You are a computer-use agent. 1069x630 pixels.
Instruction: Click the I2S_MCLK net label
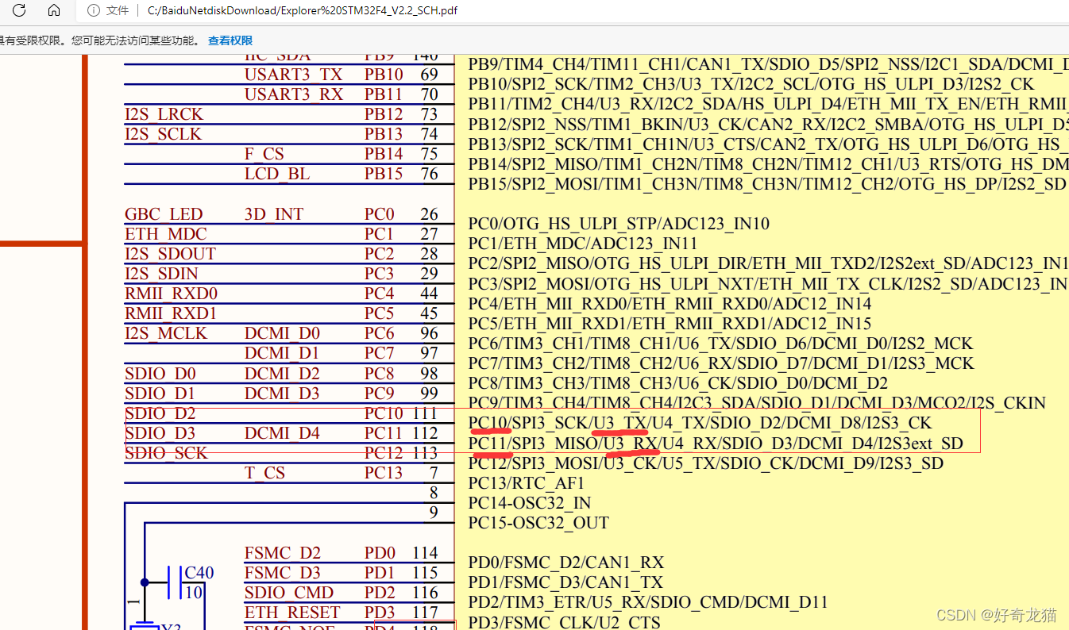pos(166,333)
